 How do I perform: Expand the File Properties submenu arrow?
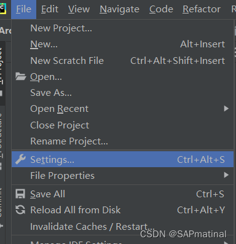point(226,175)
